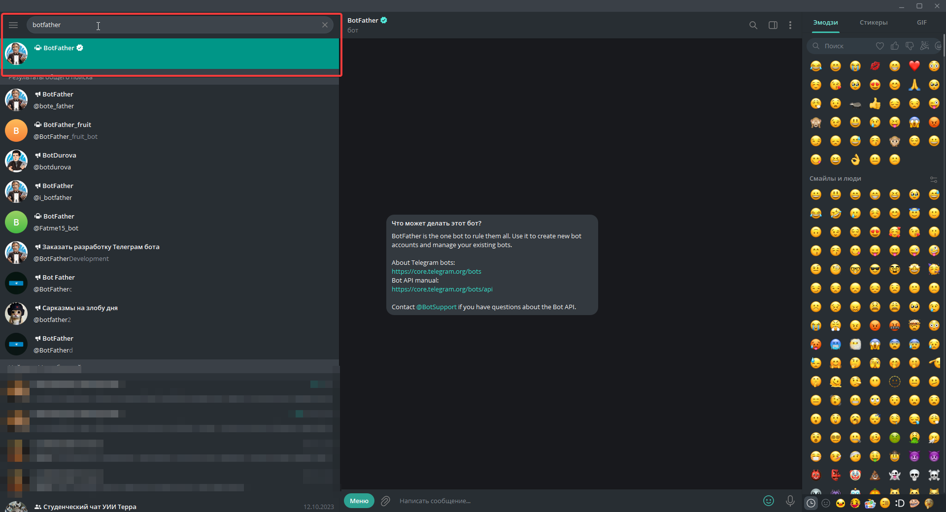
Task: Click the microphone voice message icon
Action: [x=790, y=501]
